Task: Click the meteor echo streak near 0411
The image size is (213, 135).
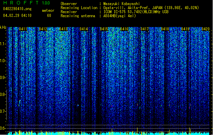Action: coord(20,103)
